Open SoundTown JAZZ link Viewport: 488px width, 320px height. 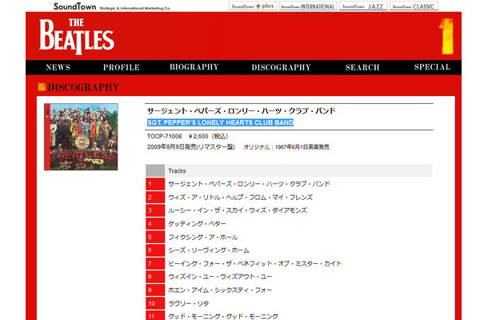363,6
